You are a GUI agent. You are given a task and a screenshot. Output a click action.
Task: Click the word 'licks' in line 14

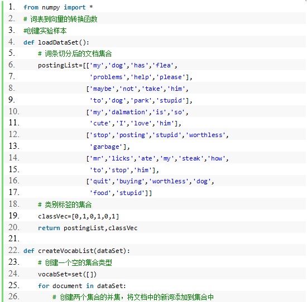(121, 158)
